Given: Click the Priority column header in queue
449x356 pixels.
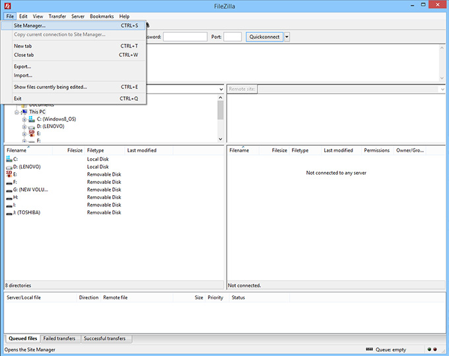Looking at the screenshot, I should pyautogui.click(x=217, y=298).
